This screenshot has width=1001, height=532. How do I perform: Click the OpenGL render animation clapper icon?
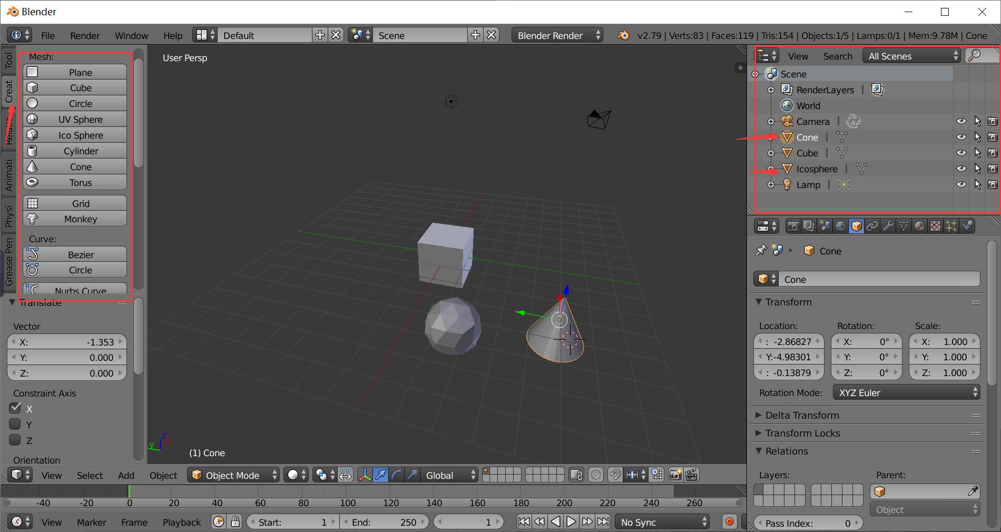(691, 475)
